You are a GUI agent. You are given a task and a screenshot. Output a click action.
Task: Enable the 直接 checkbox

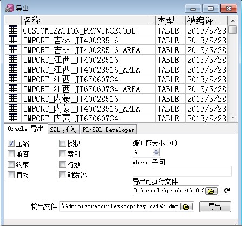coord(11,175)
